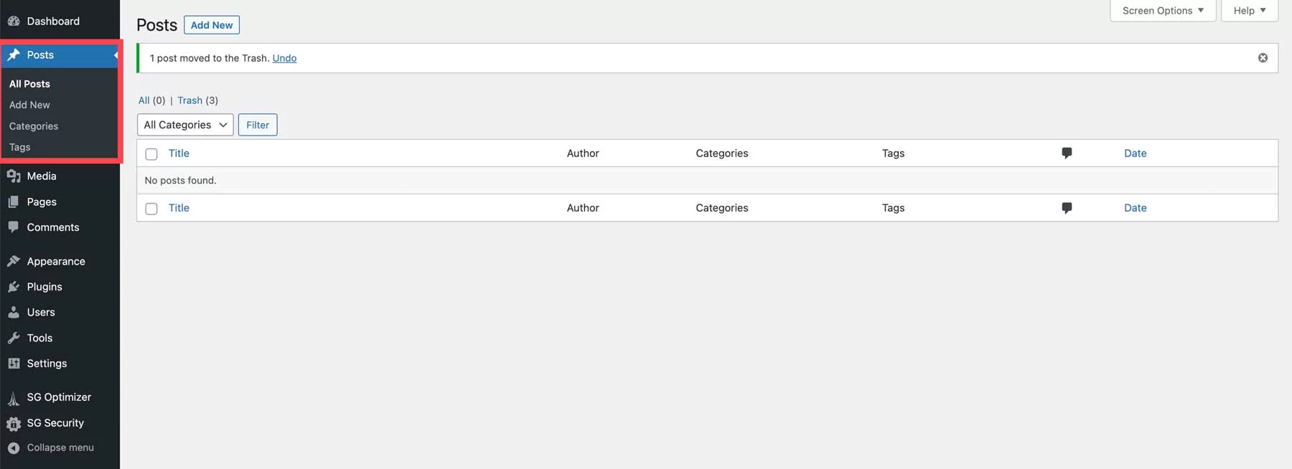Click the Tools wrench icon
Image resolution: width=1292 pixels, height=469 pixels.
[x=14, y=338]
